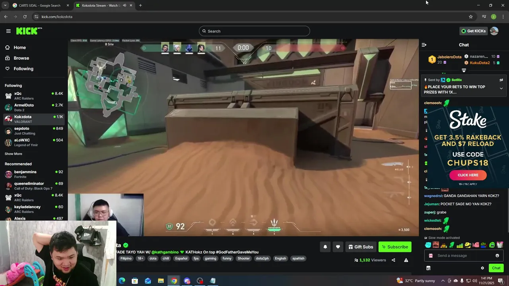Image resolution: width=509 pixels, height=286 pixels.
Task: Open Kokzdota VALORANT channel in sidebar
Action: pyautogui.click(x=34, y=119)
